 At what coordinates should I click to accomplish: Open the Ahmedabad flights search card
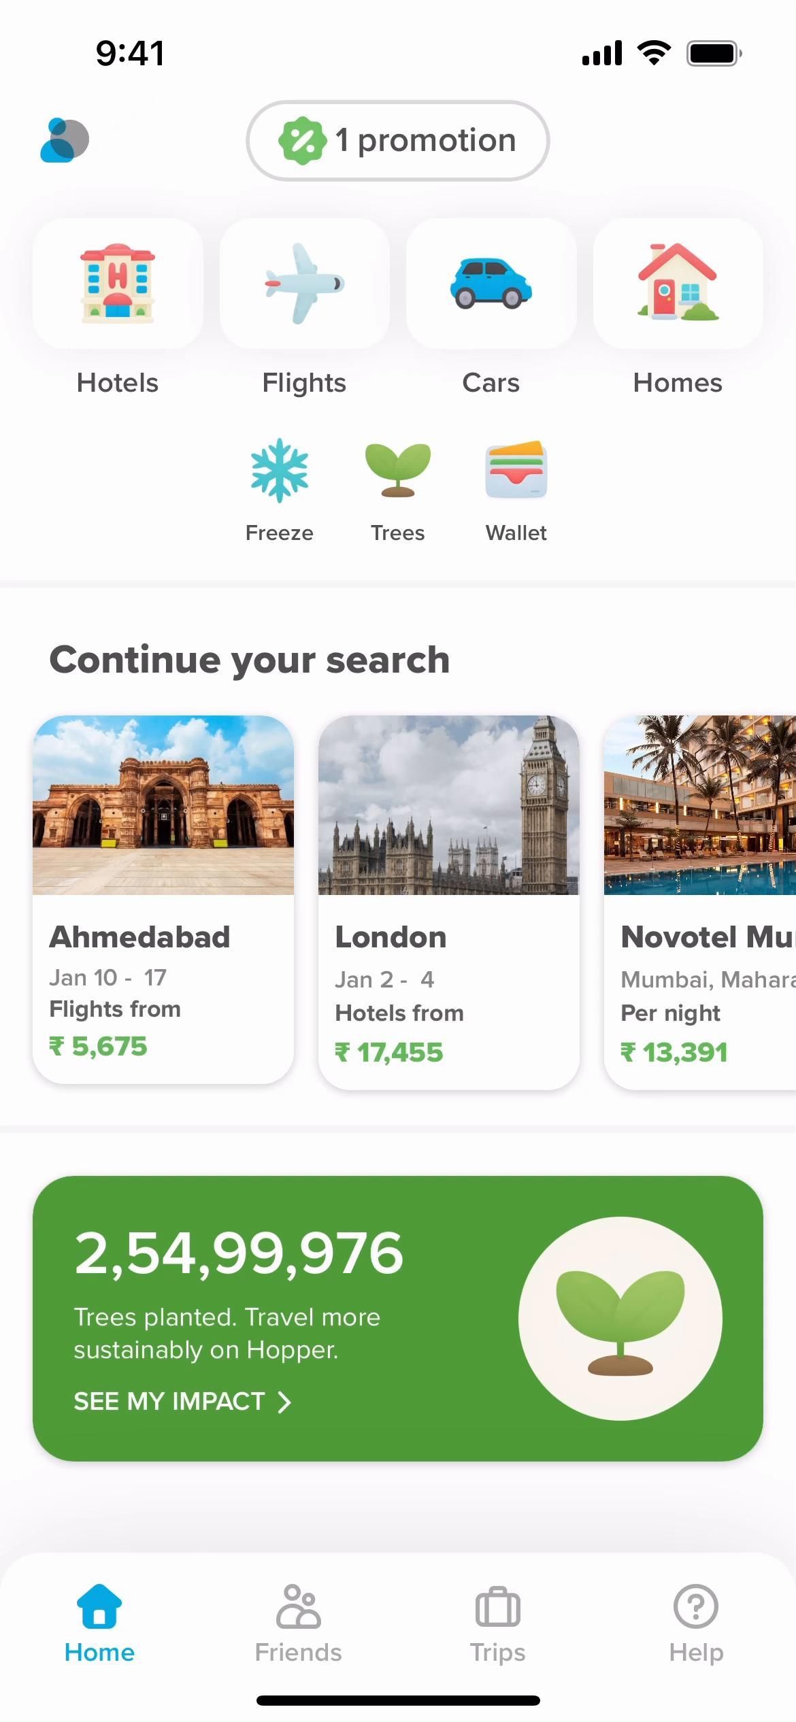[x=163, y=899]
